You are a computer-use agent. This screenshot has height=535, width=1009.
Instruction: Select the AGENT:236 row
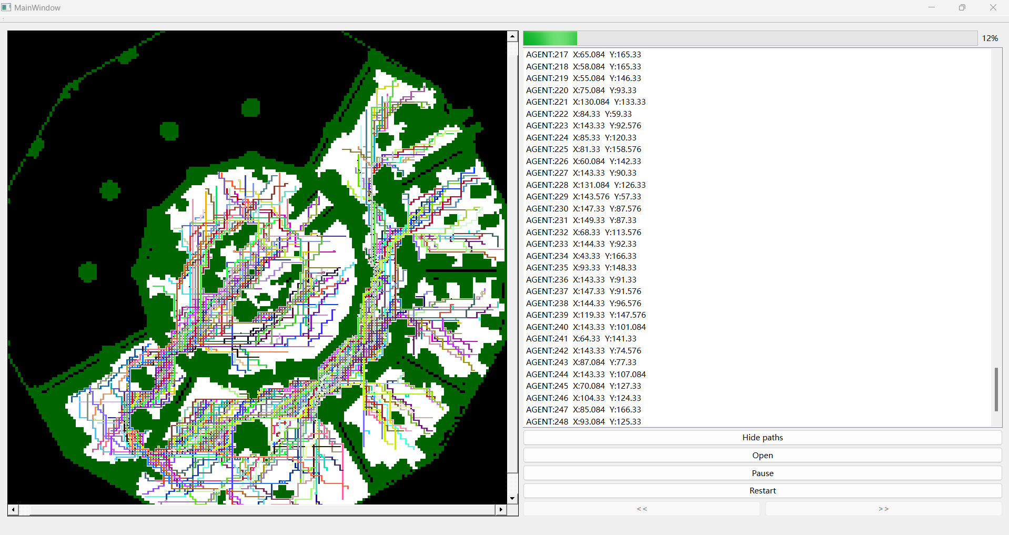point(758,279)
